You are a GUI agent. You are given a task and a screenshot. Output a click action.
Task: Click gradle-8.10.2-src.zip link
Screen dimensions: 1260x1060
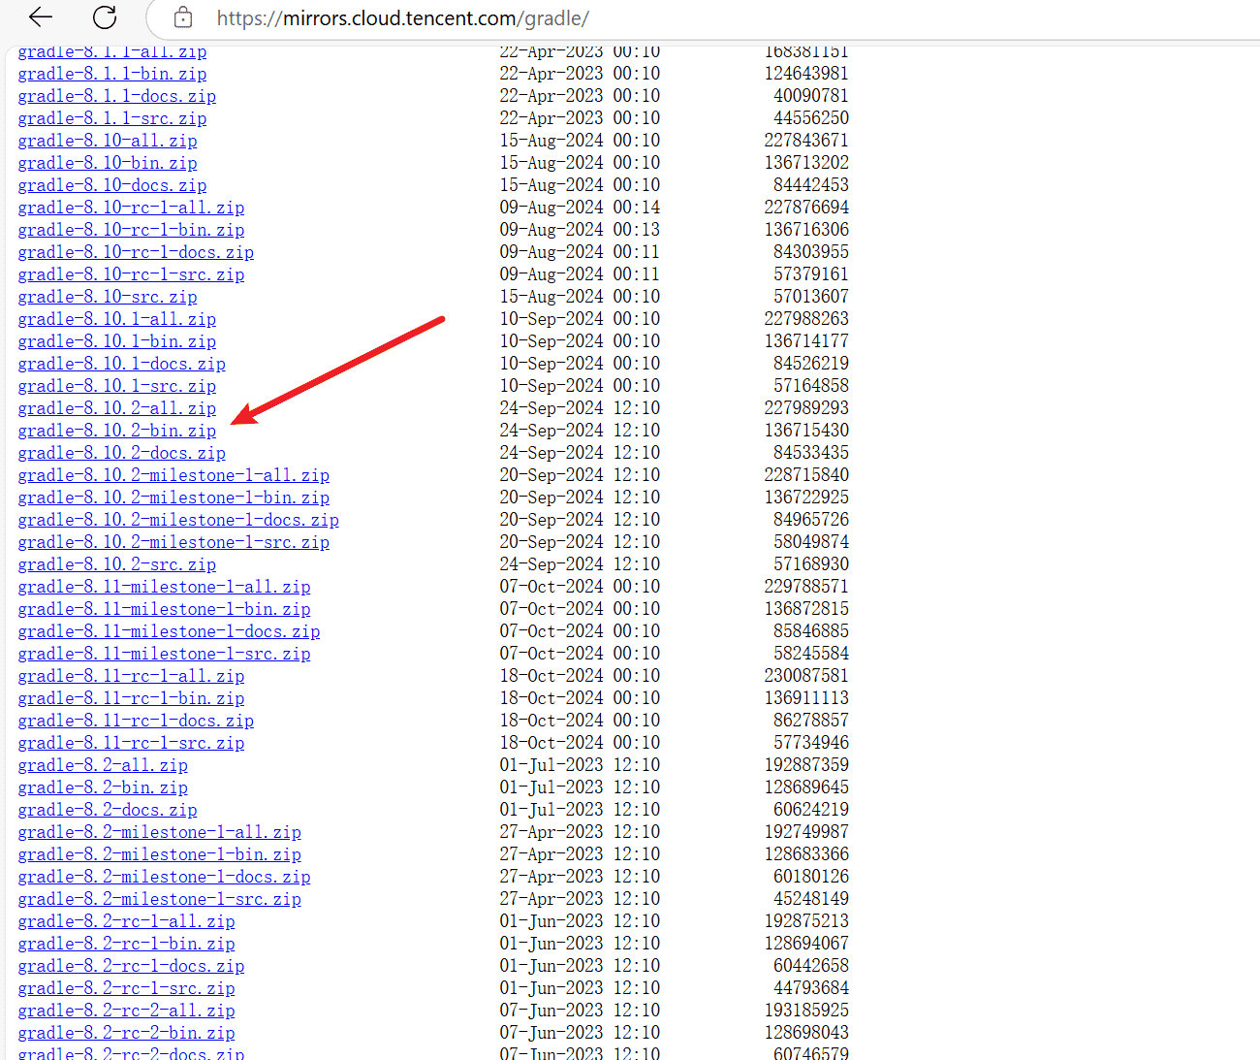coord(116,564)
